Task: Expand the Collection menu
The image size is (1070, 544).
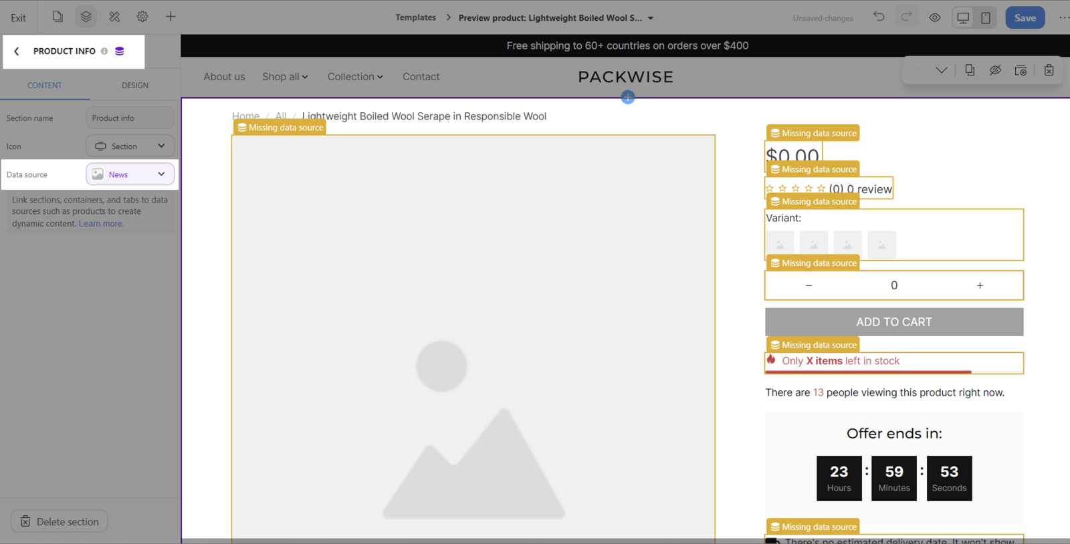Action: coord(355,77)
